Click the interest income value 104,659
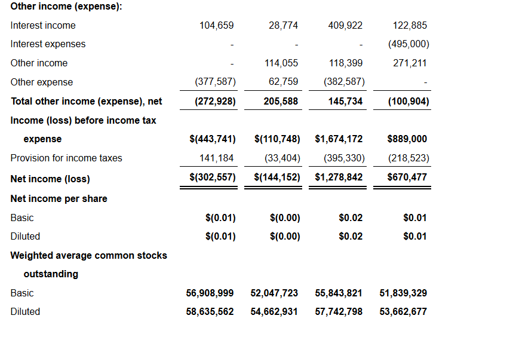Image resolution: width=510 pixels, height=343 pixels. point(217,25)
